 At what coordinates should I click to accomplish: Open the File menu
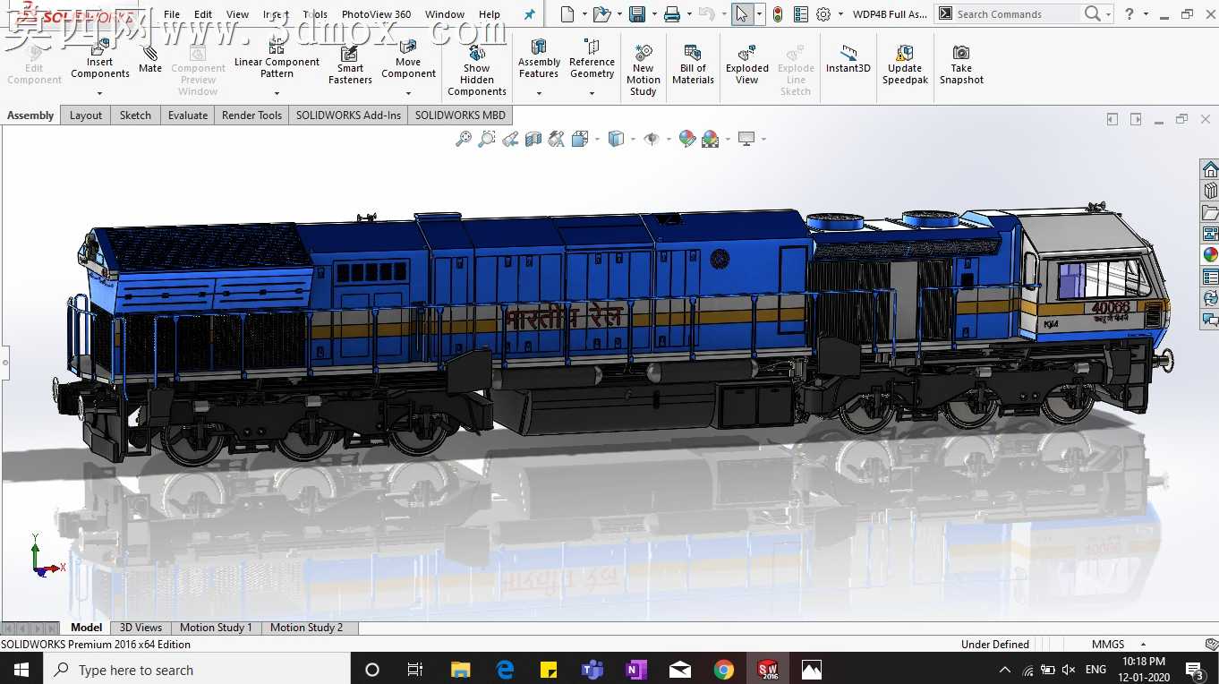click(172, 14)
